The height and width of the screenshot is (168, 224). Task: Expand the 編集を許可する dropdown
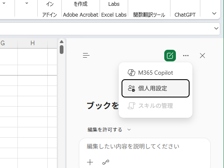[109, 129]
